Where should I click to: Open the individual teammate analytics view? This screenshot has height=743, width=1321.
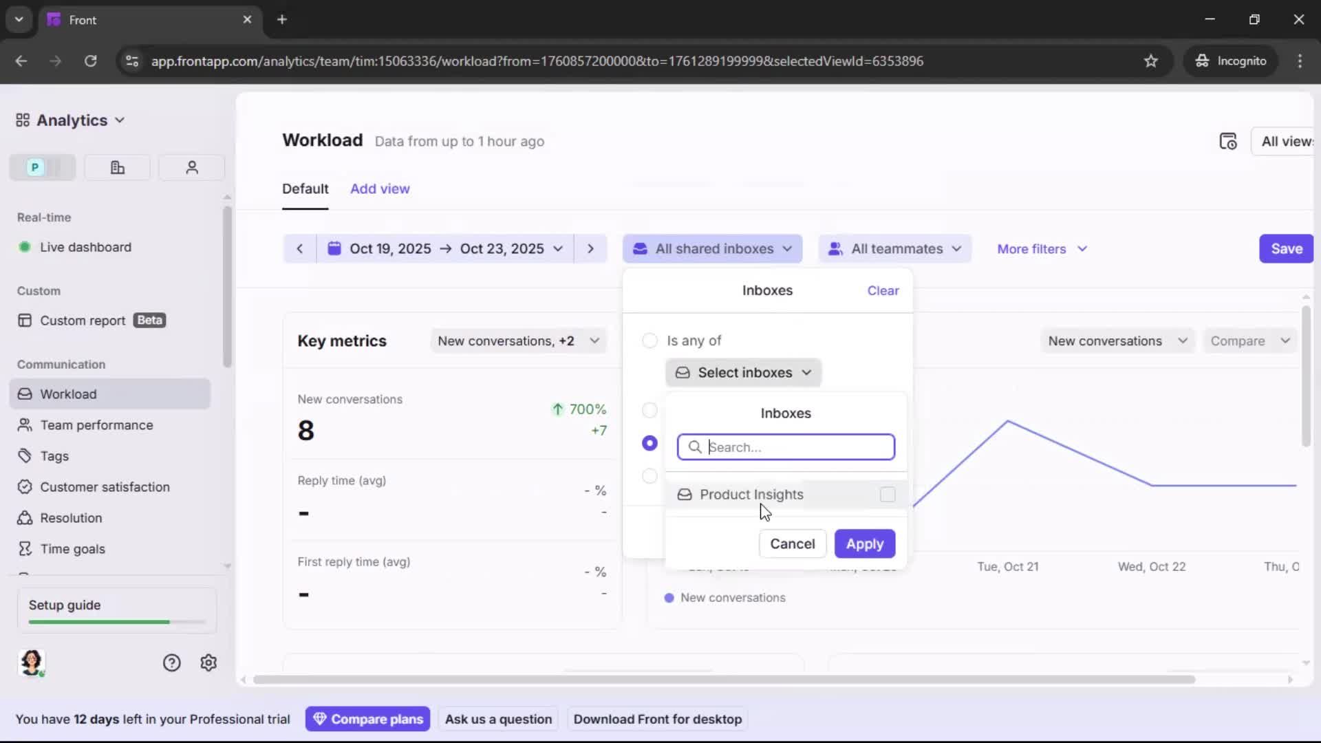click(x=191, y=167)
